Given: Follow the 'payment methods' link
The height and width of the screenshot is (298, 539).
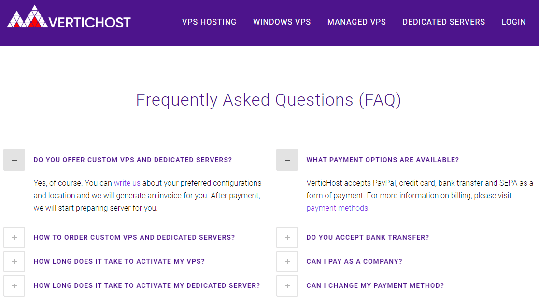Looking at the screenshot, I should click(x=337, y=208).
